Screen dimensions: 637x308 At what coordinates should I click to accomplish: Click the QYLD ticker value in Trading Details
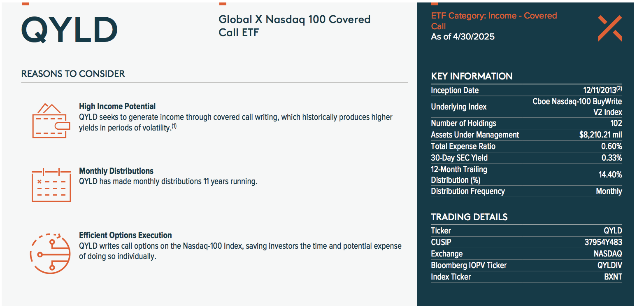[613, 231]
